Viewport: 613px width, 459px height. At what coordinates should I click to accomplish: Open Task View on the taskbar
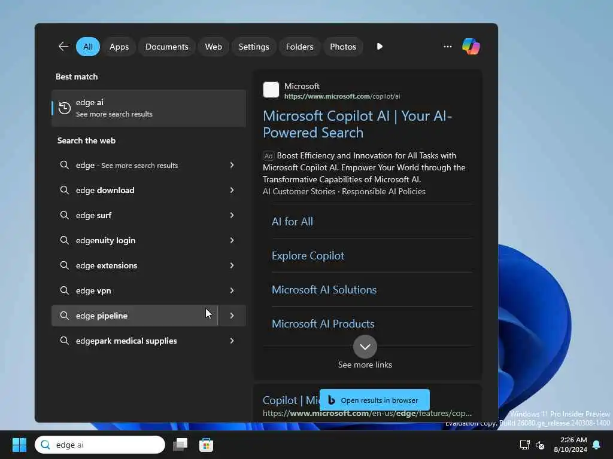tap(180, 445)
